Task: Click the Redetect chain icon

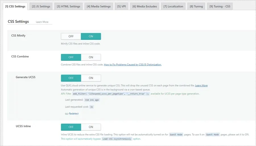Action: (67, 114)
